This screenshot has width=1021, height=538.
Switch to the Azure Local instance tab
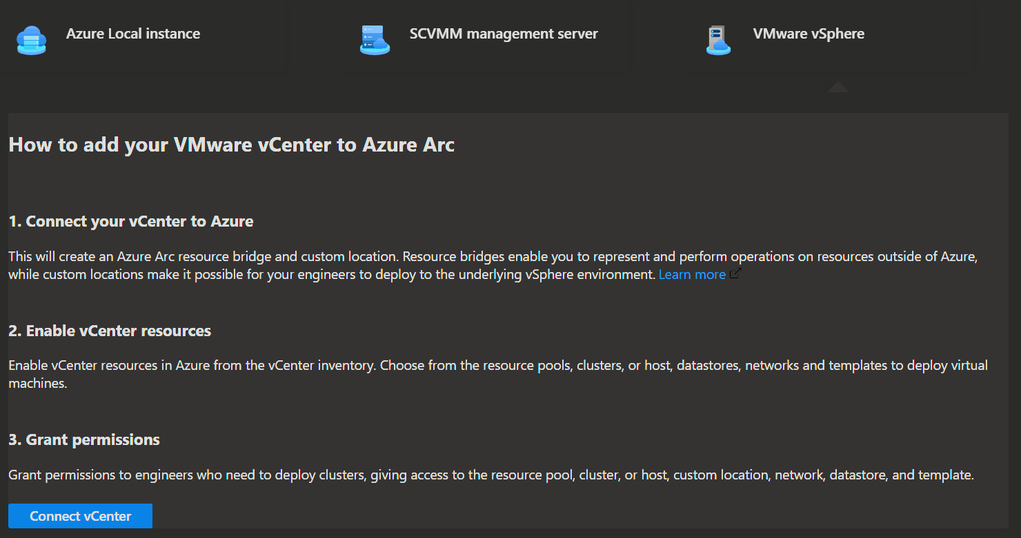pyautogui.click(x=143, y=37)
